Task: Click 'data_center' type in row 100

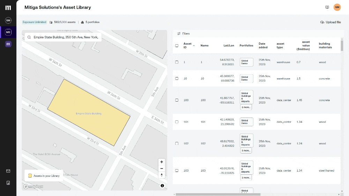Action: click(x=284, y=100)
